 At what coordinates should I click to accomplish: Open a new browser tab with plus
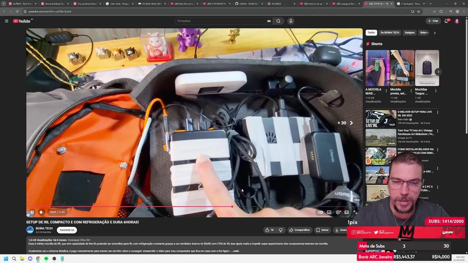tap(430, 4)
